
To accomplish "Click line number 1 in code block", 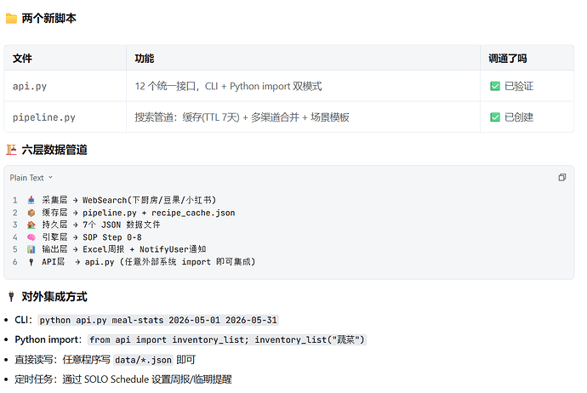I will [15, 200].
